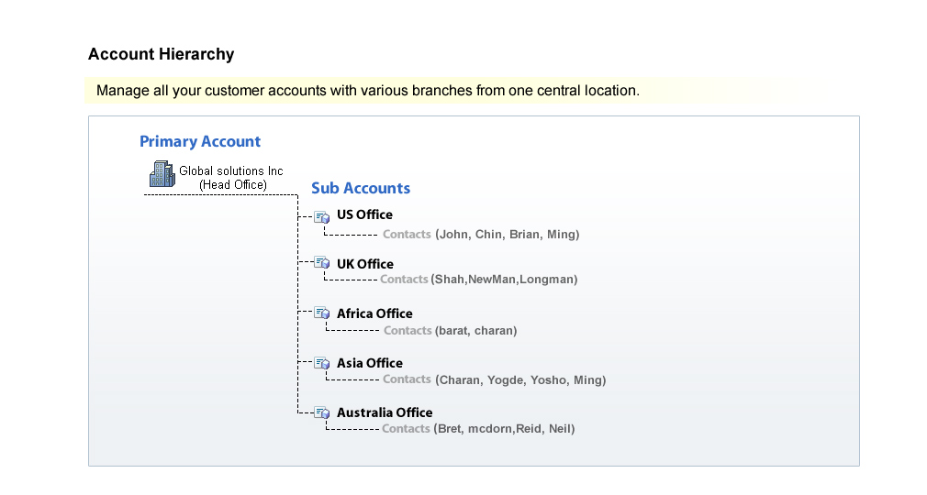Click Contacts label under Africa Office
Image resolution: width=927 pixels, height=495 pixels.
point(408,331)
